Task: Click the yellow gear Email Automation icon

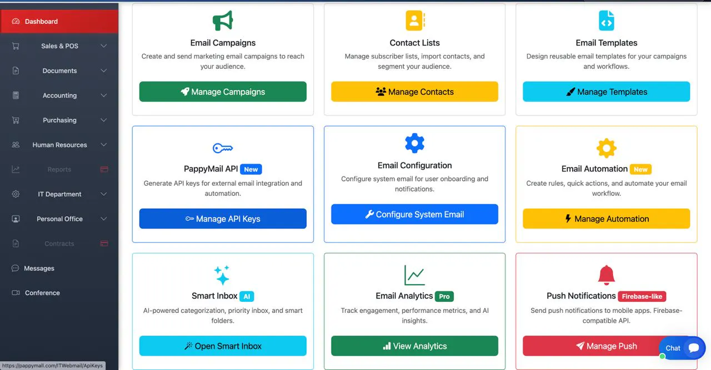Action: [x=606, y=148]
